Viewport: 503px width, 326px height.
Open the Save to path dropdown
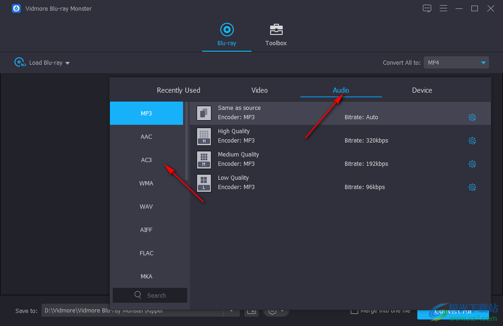point(231,311)
